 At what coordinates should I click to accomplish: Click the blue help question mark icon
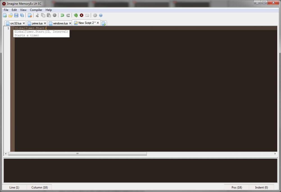pyautogui.click(x=101, y=15)
